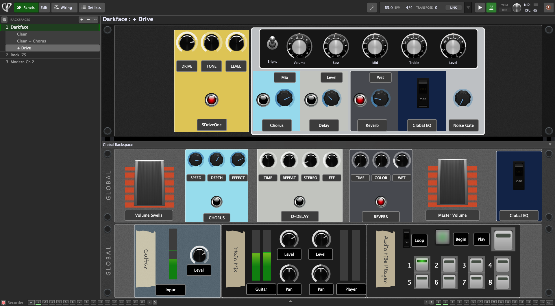Switch to the Panels view
Screen dimensions: 555x306
(x=26, y=8)
